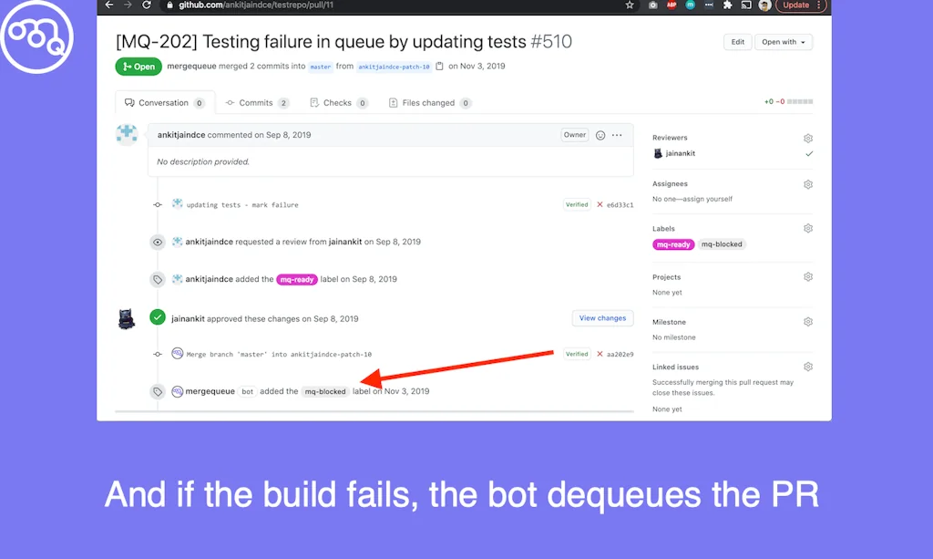Click the review request eye icon
933x559 pixels.
coord(157,243)
